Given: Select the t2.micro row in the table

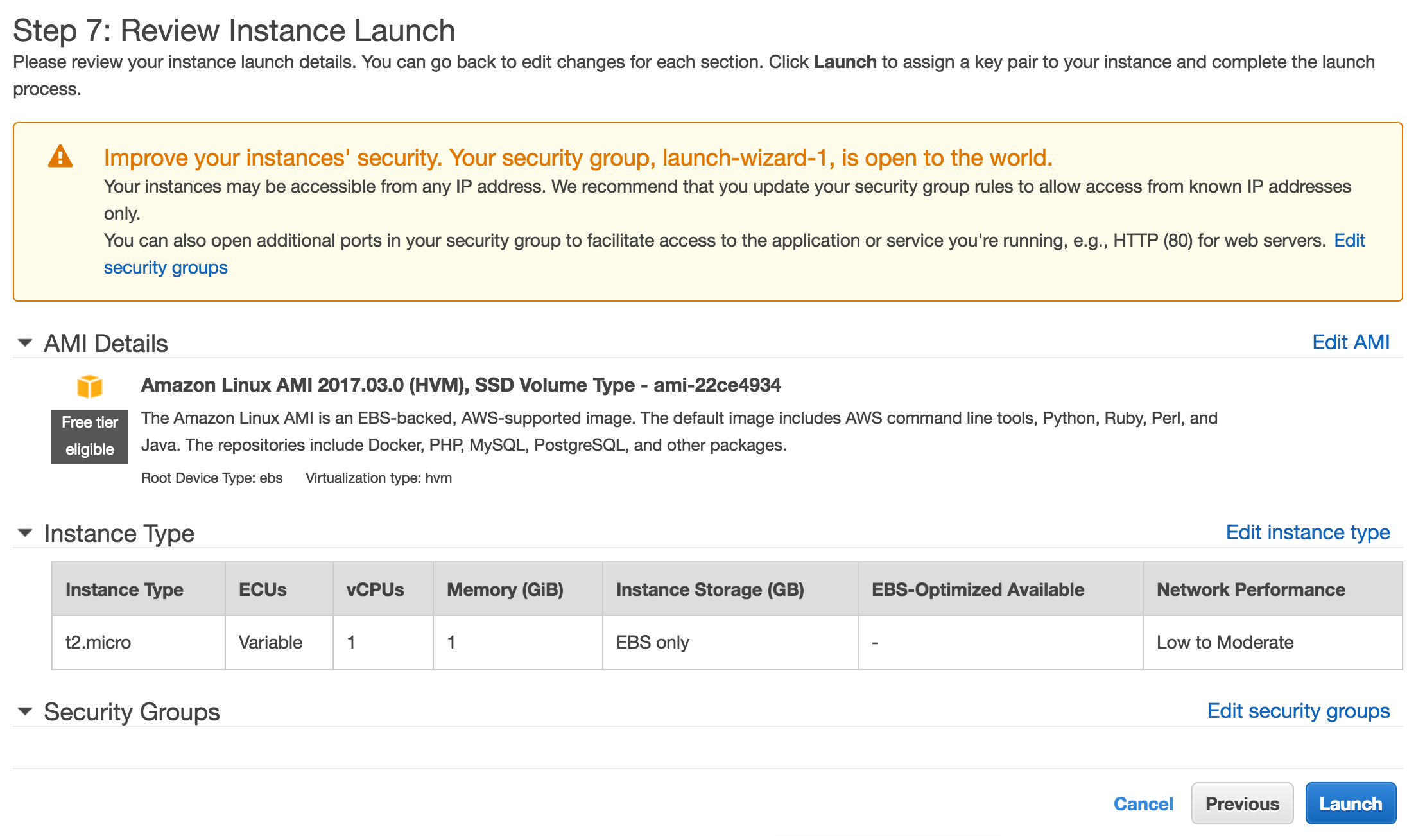Looking at the screenshot, I should (97, 642).
